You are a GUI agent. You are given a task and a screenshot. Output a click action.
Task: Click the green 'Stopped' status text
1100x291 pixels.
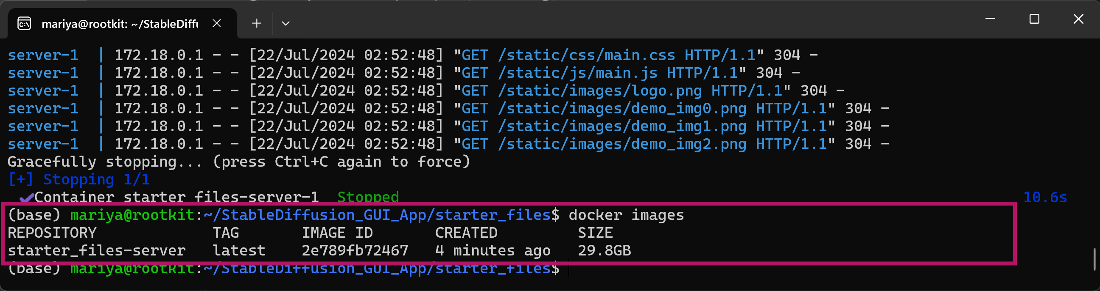pos(368,197)
